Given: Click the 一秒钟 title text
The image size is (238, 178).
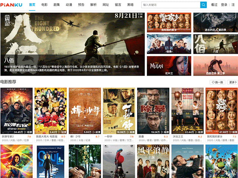Looking at the screenshot, I should coord(108,136).
